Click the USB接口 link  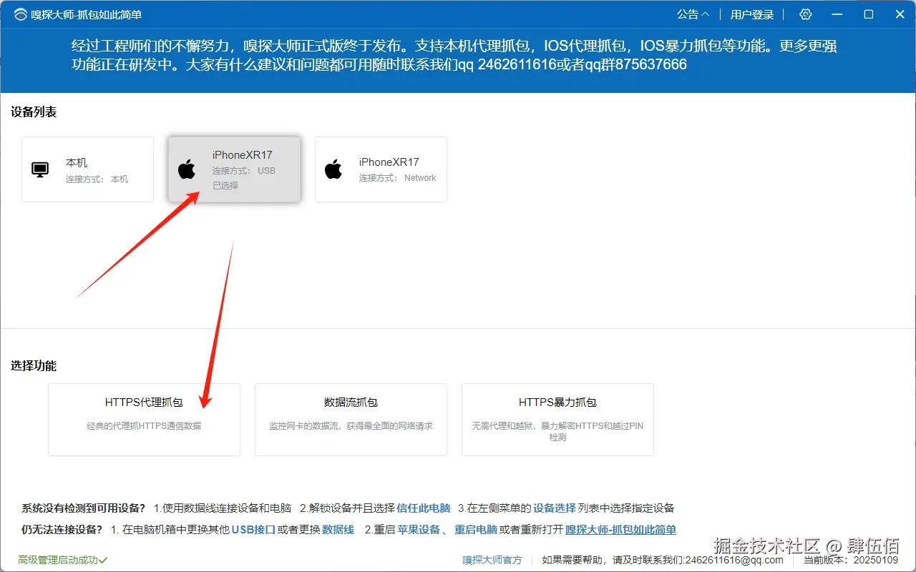pos(253,530)
